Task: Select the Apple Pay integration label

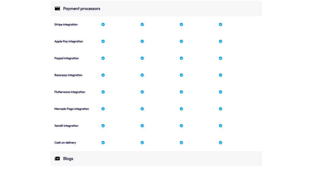Action: (69, 41)
